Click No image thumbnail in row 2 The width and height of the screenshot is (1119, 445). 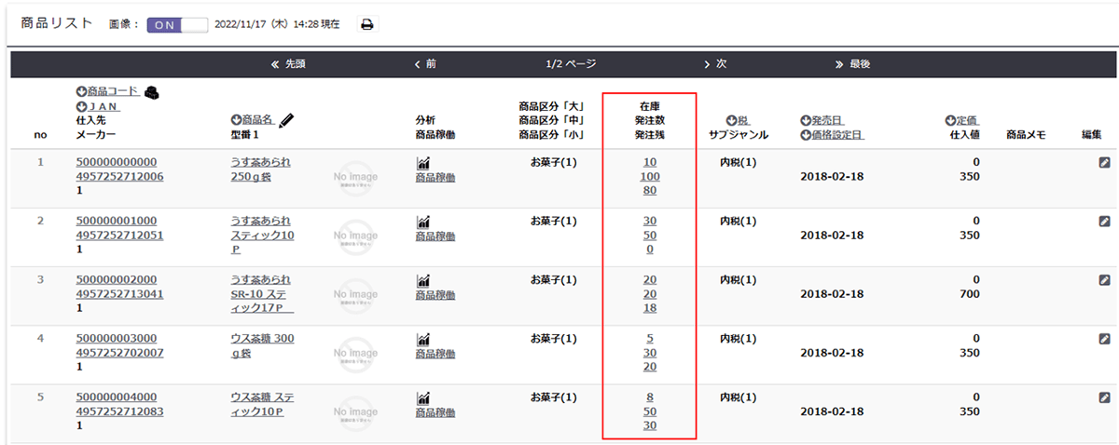click(x=355, y=238)
